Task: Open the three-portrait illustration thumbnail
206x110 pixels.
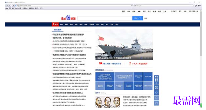Action: pyautogui.click(x=108, y=102)
